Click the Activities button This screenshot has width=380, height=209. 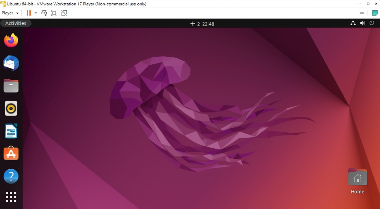[x=16, y=23]
